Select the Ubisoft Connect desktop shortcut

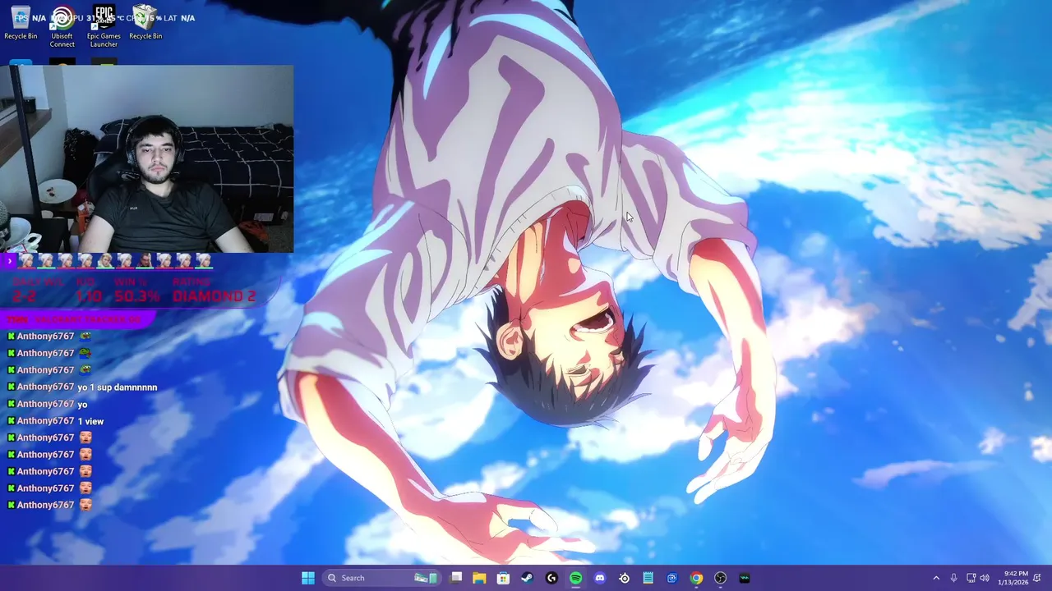coord(62,26)
